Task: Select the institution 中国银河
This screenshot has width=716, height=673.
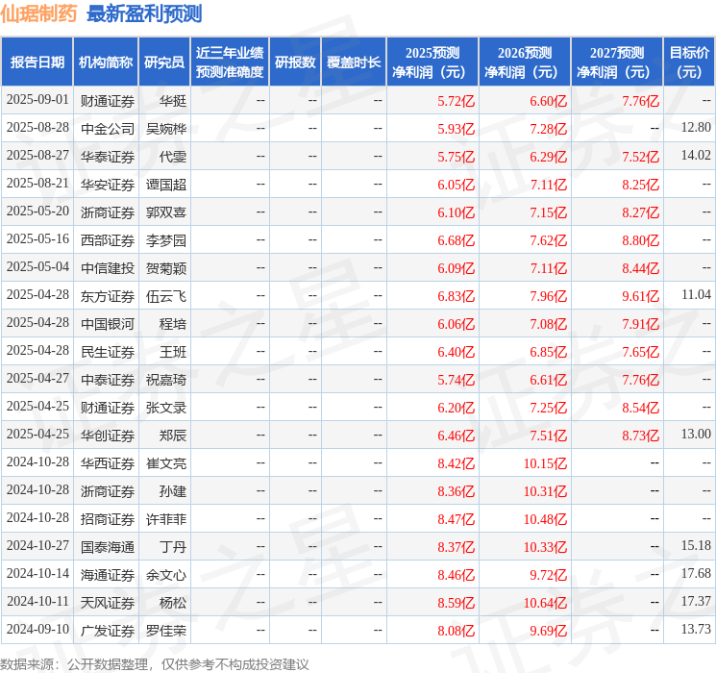Action: 108,323
